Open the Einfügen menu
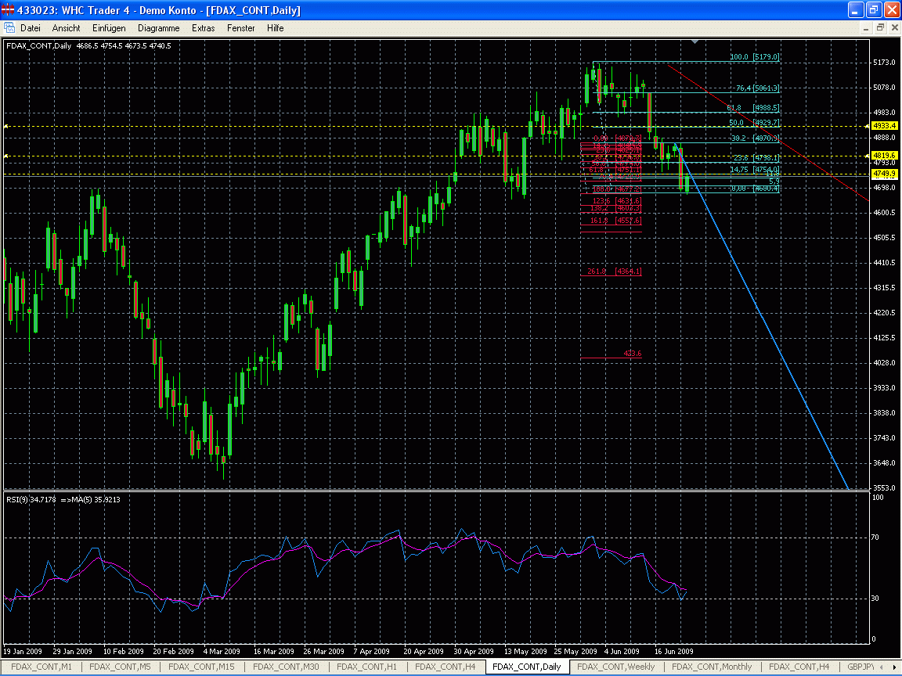Screen dimensions: 902x676 point(109,27)
